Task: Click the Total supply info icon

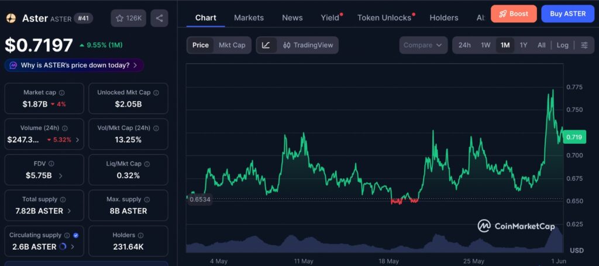Action: [x=63, y=199]
